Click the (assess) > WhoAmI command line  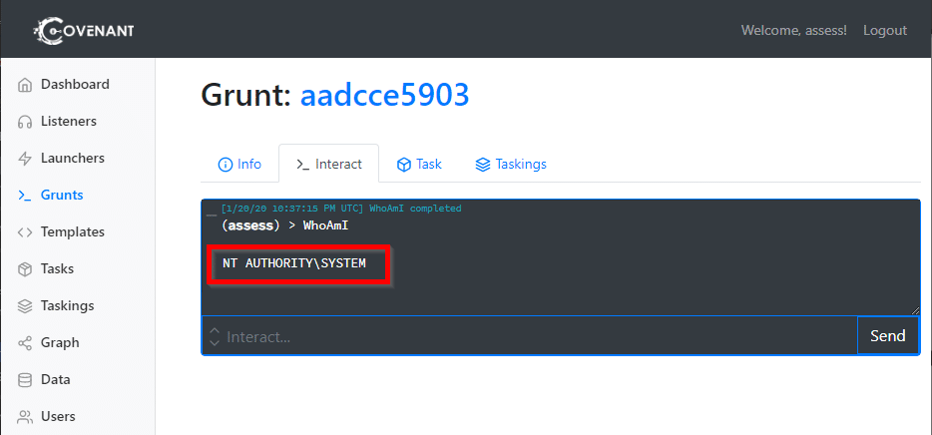point(284,225)
